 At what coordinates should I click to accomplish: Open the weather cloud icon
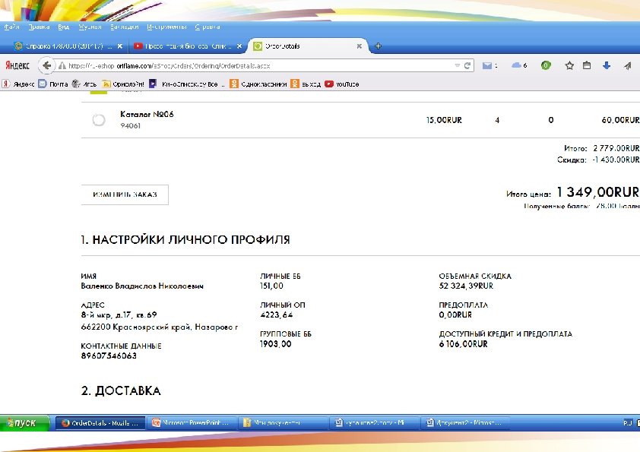(x=516, y=65)
